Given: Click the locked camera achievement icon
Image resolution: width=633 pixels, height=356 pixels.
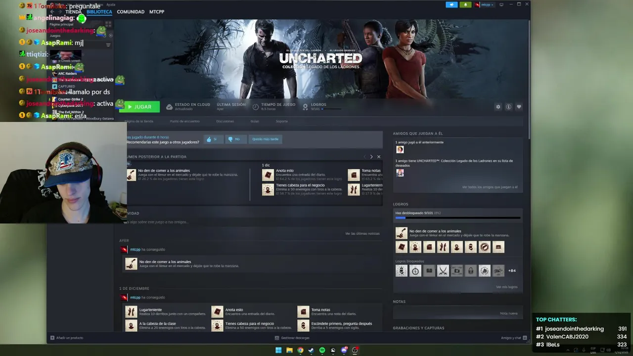Looking at the screenshot, I should tap(457, 270).
